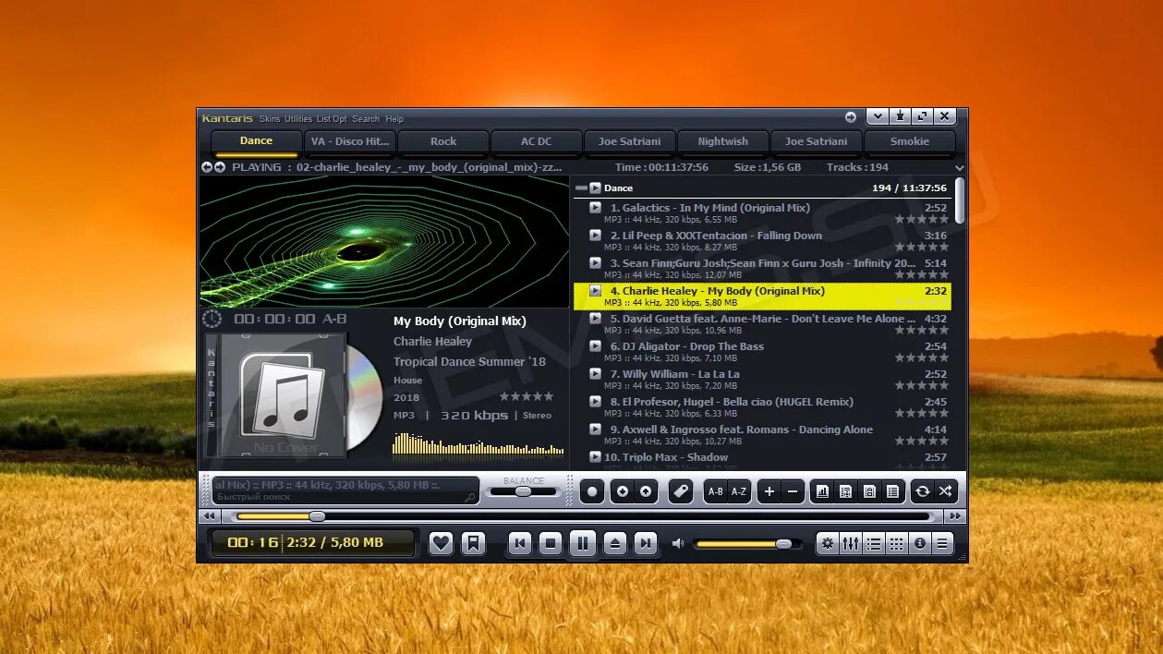
Task: Switch to the VA - Disco Hit... tab
Action: [x=349, y=141]
